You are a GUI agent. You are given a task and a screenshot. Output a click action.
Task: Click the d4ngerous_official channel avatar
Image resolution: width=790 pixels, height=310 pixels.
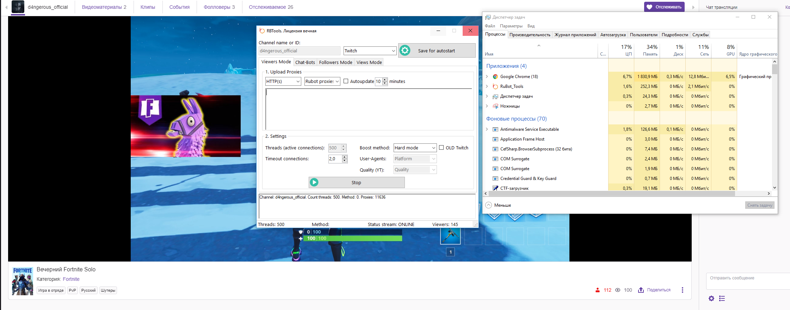pos(18,7)
